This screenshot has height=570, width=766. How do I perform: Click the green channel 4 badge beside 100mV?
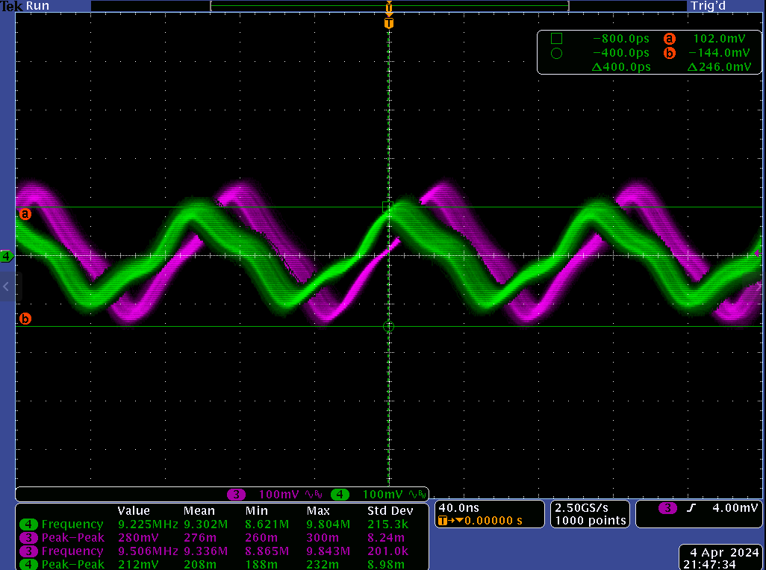[x=340, y=495]
